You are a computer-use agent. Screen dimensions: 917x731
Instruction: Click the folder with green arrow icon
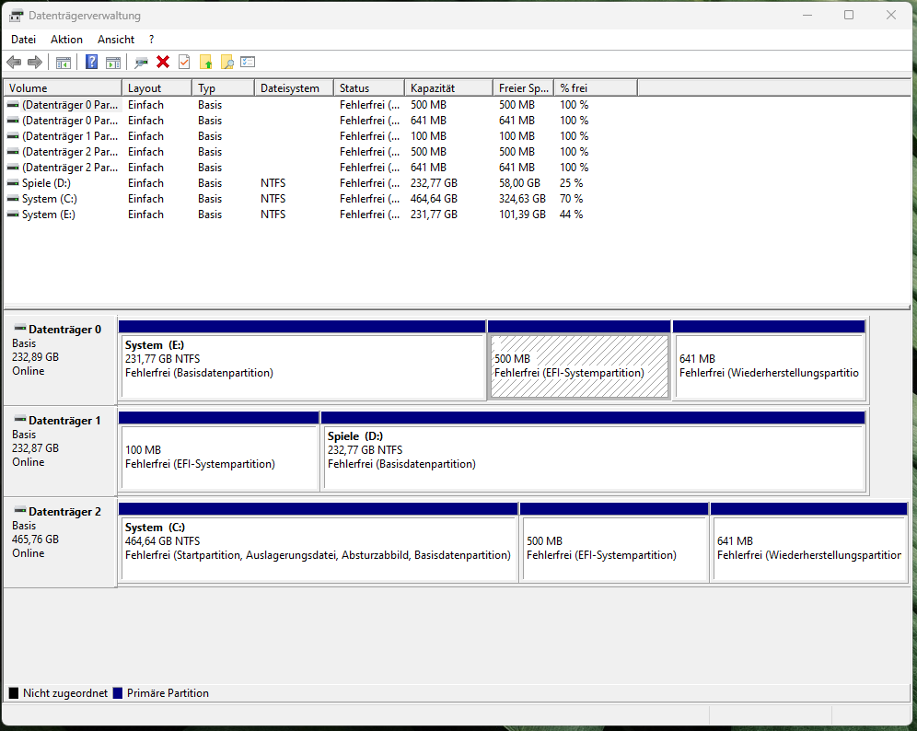(x=206, y=62)
